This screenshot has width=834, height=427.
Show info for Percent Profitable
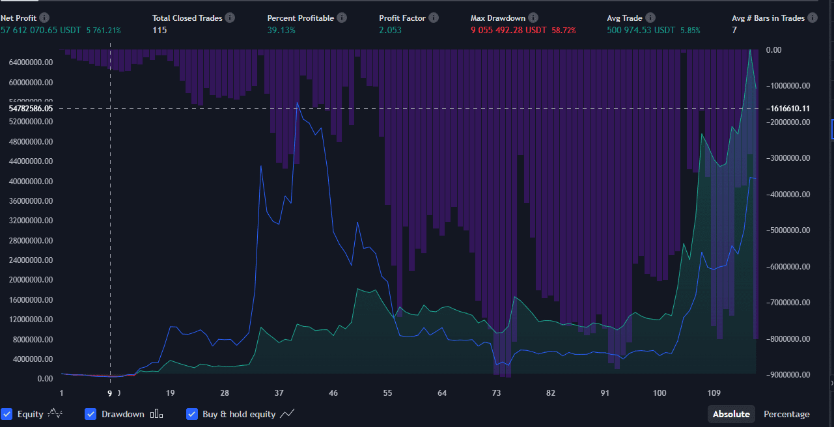342,18
